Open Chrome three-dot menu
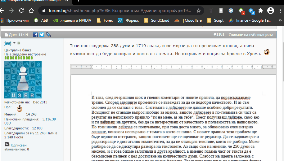 click(x=280, y=11)
